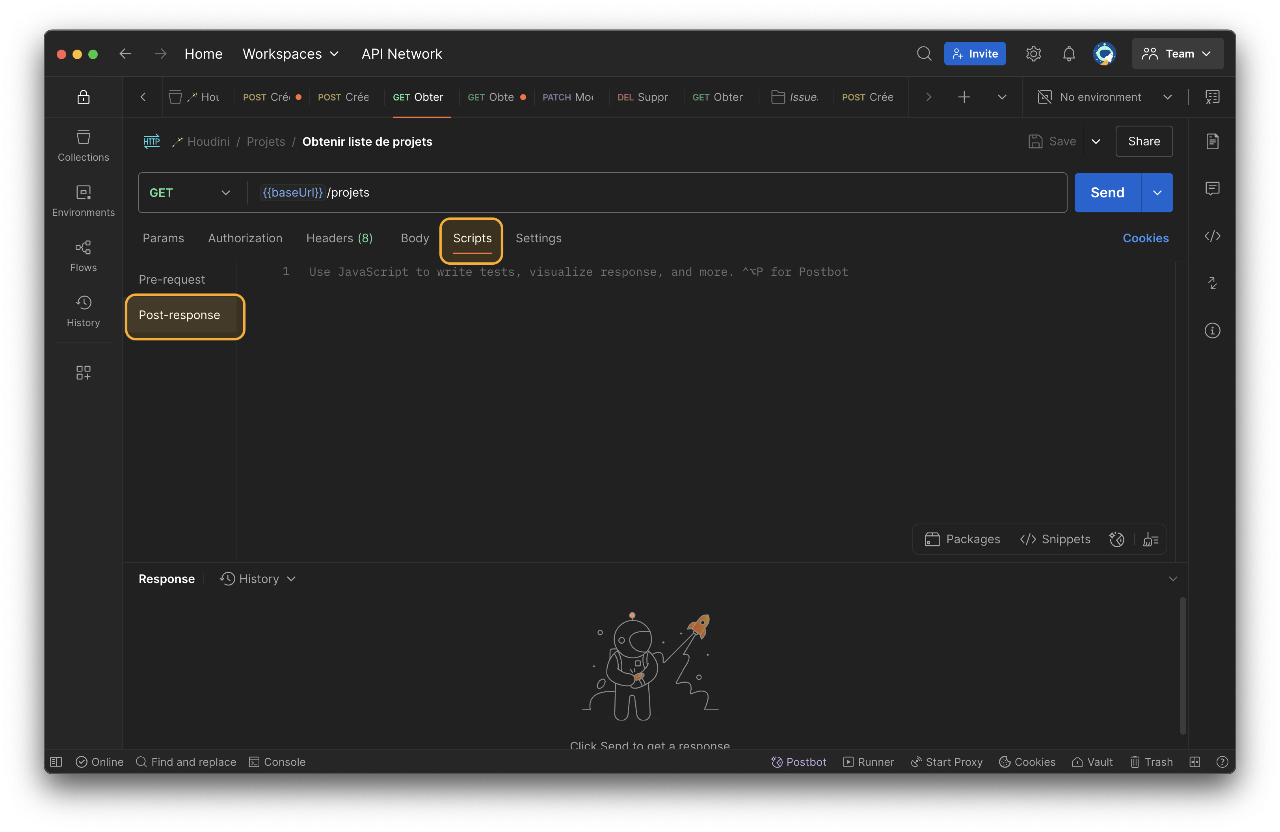Open the two-pane layout icon in status bar
The image size is (1280, 832).
tap(1194, 761)
